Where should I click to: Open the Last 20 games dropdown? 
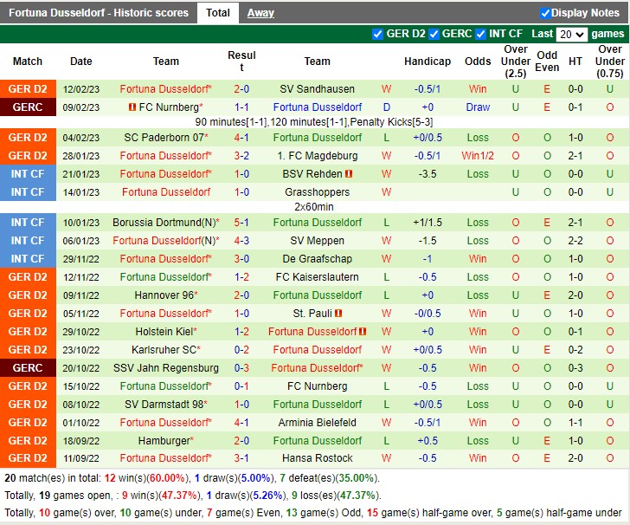pos(571,34)
